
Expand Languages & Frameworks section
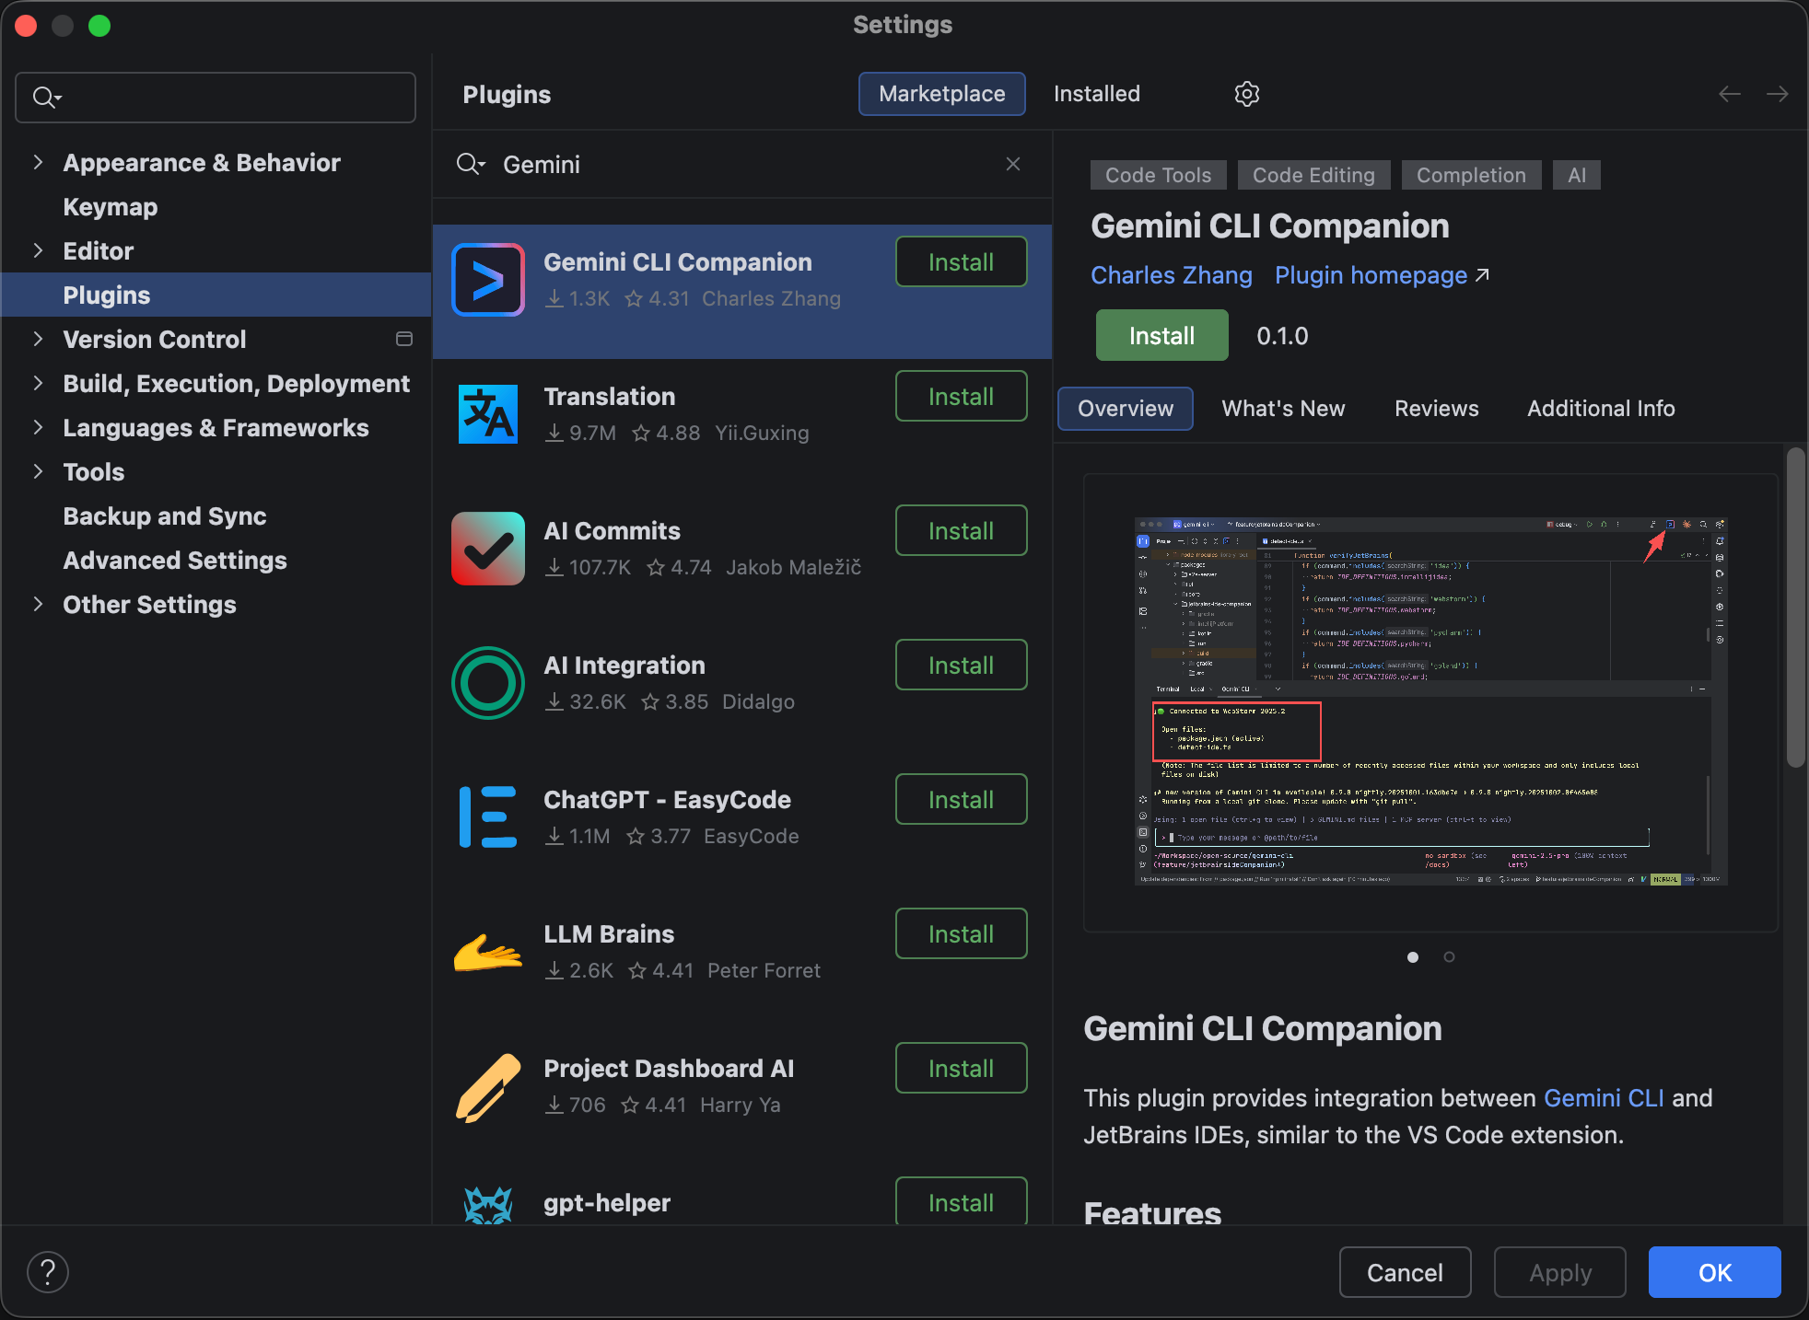tap(38, 428)
